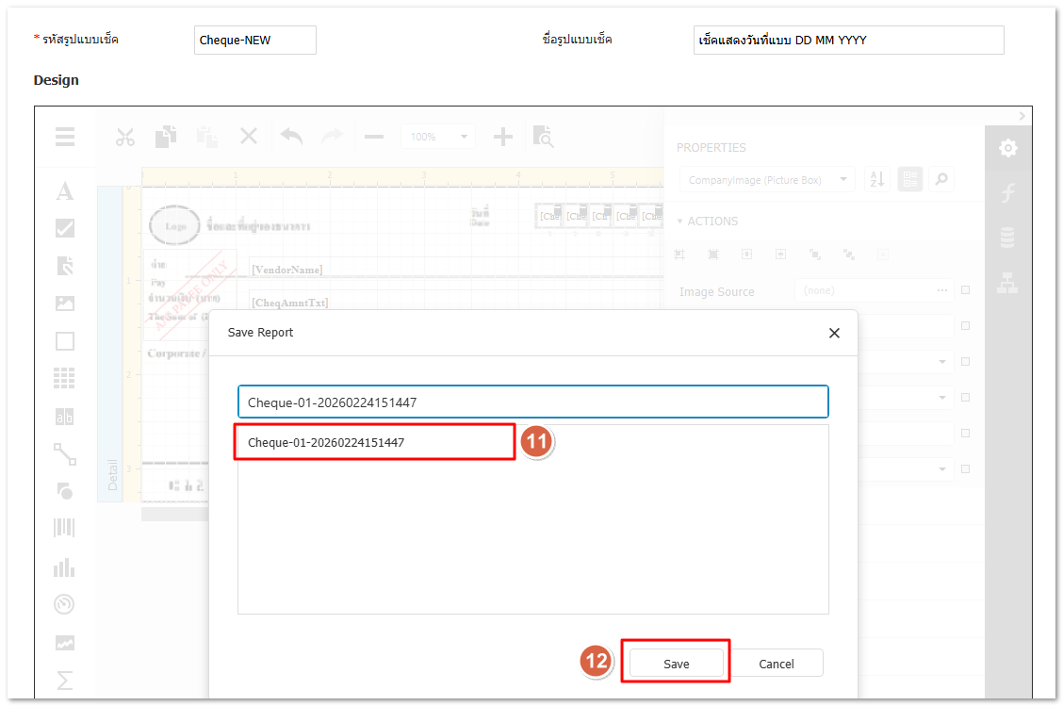The height and width of the screenshot is (706, 1063).
Task: Open the 100% zoom level dropdown
Action: (438, 137)
